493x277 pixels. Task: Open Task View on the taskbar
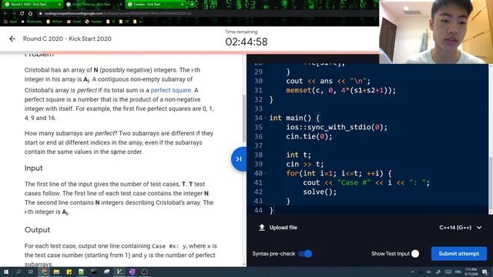coord(31,272)
